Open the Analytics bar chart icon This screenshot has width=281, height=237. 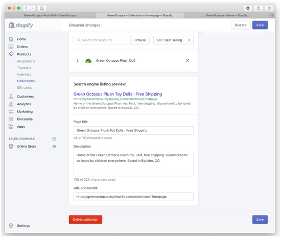[11, 104]
